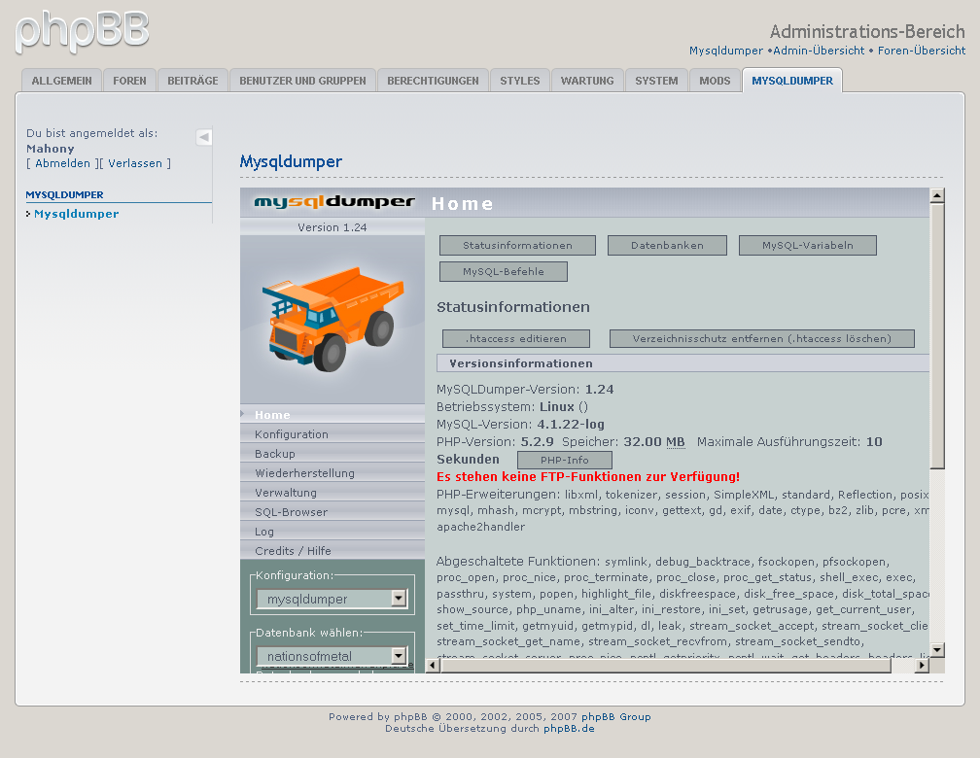Go to the Wiederherstellung menu item
This screenshot has width=980, height=758.
[x=332, y=472]
